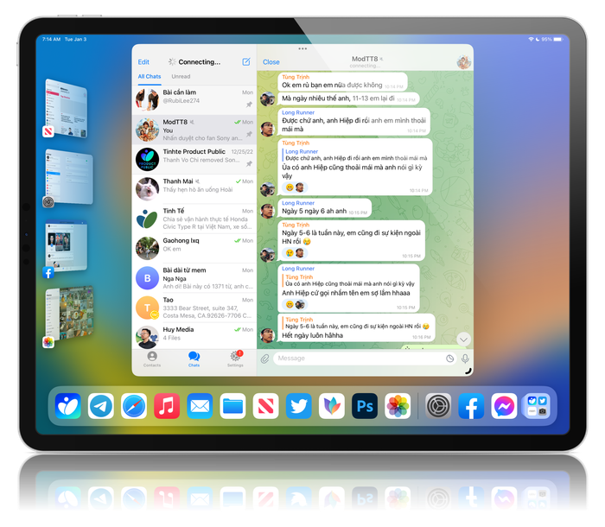Open the Bài cần làm chat
Image resolution: width=605 pixels, height=527 pixels.
click(194, 99)
